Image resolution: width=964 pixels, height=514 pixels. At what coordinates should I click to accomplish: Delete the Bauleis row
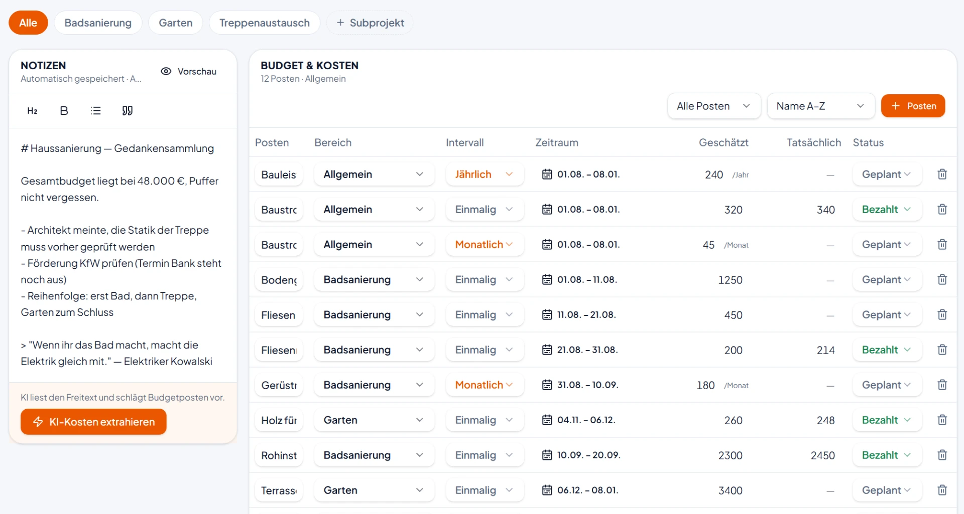[942, 174]
